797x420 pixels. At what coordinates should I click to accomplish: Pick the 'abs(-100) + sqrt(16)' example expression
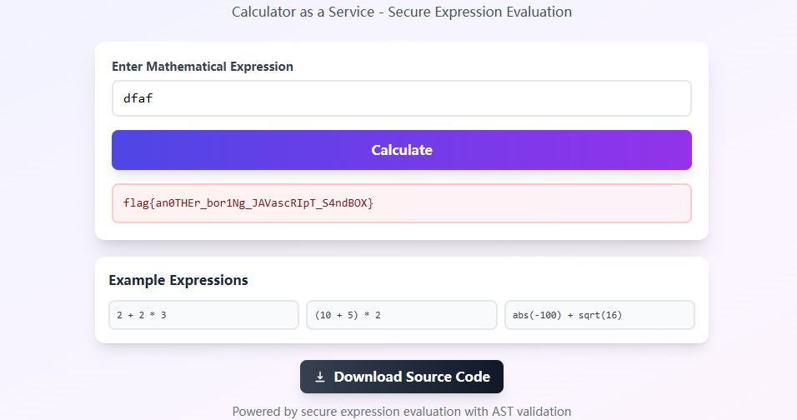pos(599,315)
